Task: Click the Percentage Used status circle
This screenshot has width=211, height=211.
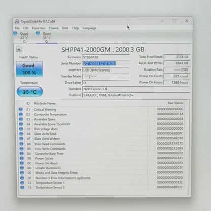Action: pyautogui.click(x=21, y=129)
